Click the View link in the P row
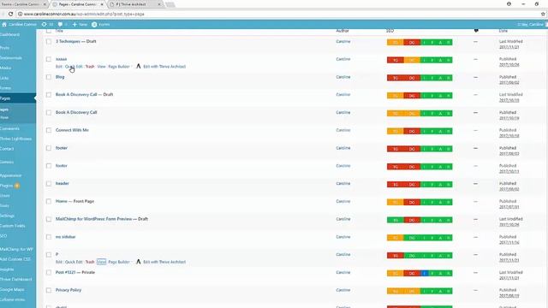The width and height of the screenshot is (548, 308). (101, 262)
